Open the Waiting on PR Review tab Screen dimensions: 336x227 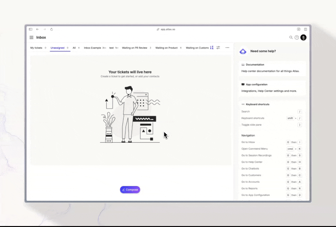pyautogui.click(x=135, y=48)
